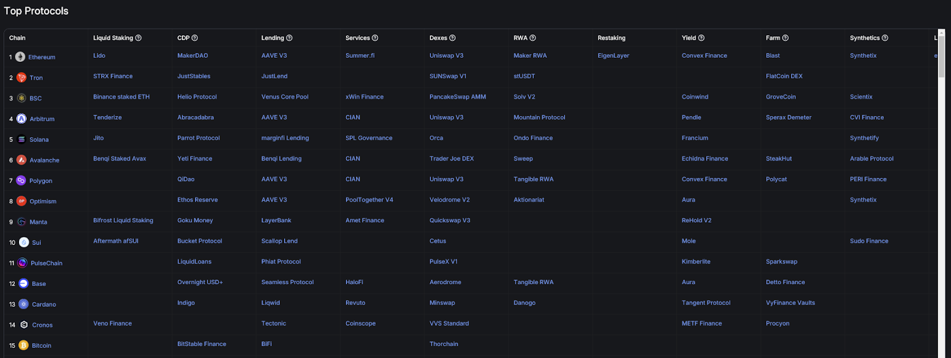Viewport: 951px width, 358px height.
Task: Open Overnight USD+ CDP link
Action: (200, 282)
